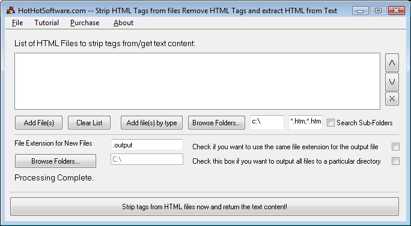Image resolution: width=411 pixels, height=226 pixels.
Task: Click the Processing Complete status text
Action: click(54, 178)
